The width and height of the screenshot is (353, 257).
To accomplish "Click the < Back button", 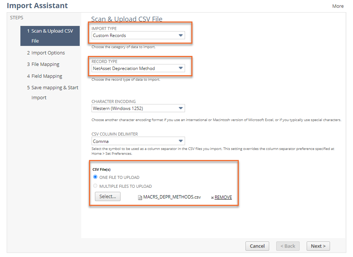I will pos(287,246).
